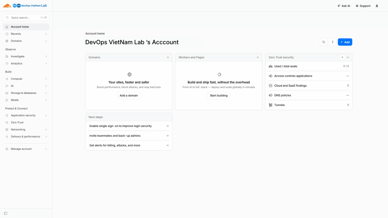Click the Support icon in header

357,6
